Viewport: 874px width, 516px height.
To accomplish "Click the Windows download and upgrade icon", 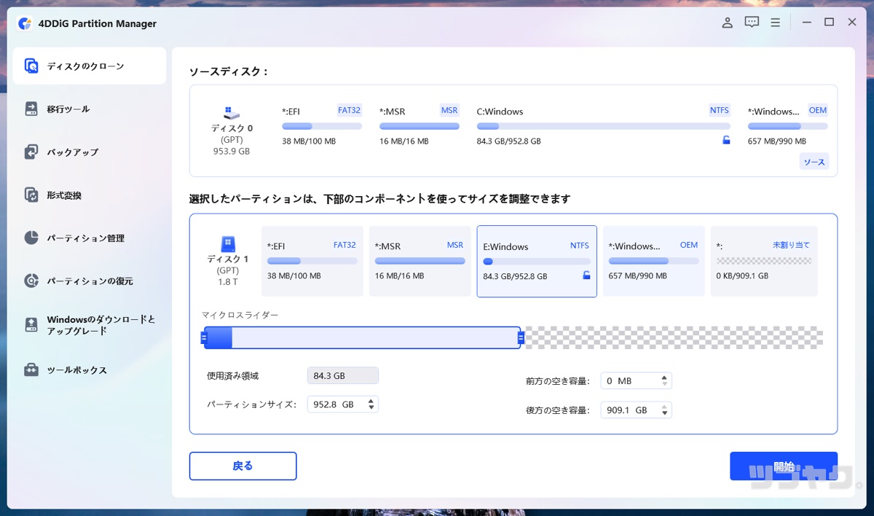I will pyautogui.click(x=31, y=325).
